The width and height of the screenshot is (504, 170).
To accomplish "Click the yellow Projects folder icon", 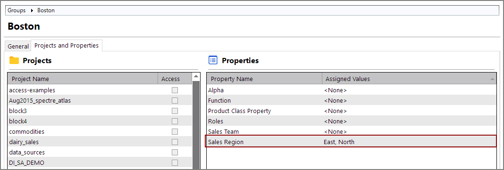I will coord(14,60).
